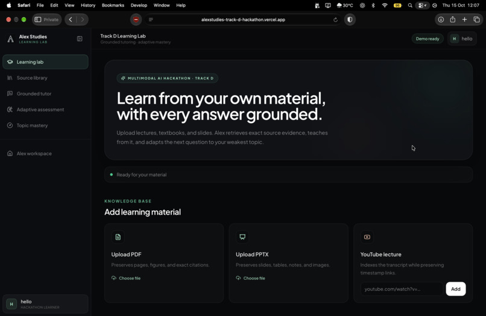Click the Safari address bar URL

pyautogui.click(x=243, y=19)
